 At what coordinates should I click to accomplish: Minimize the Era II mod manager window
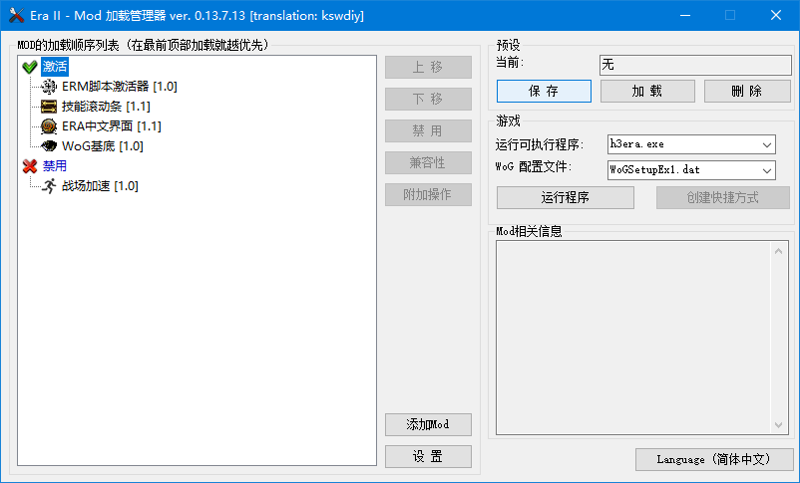pyautogui.click(x=685, y=15)
